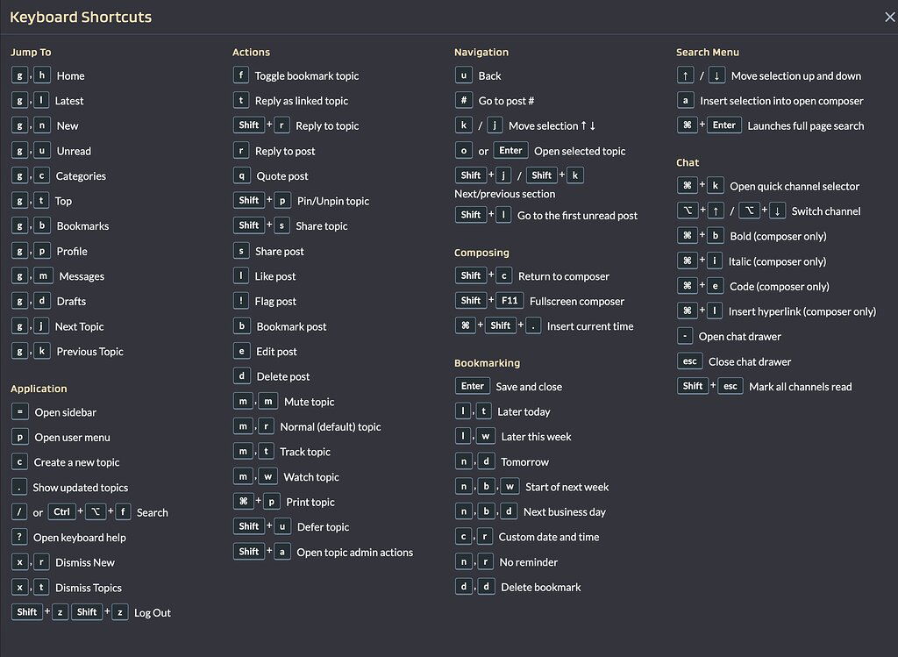Close the Keyboard Shortcuts dialog
Viewport: 898px width, 657px height.
click(889, 17)
